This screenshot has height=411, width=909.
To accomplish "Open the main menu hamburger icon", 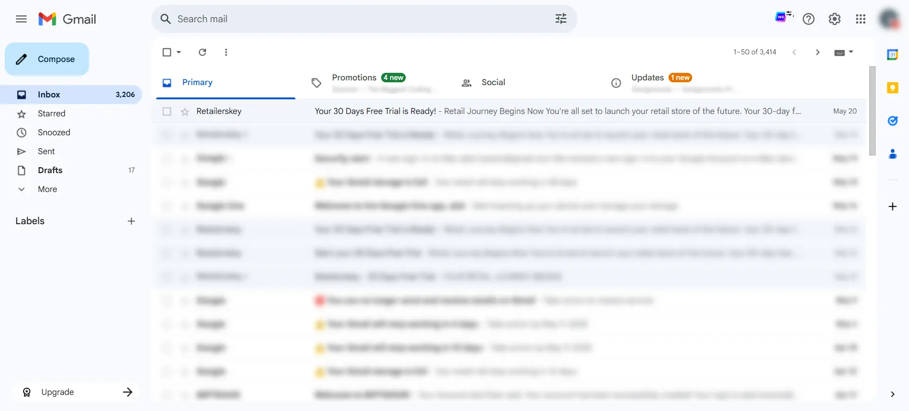I will 21,19.
